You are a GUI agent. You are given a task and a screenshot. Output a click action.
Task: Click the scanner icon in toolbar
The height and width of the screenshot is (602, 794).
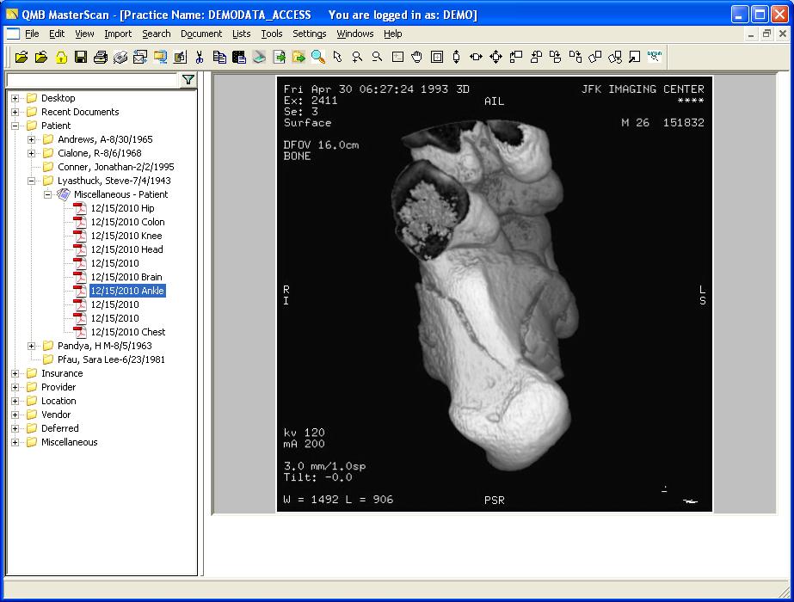tap(259, 58)
